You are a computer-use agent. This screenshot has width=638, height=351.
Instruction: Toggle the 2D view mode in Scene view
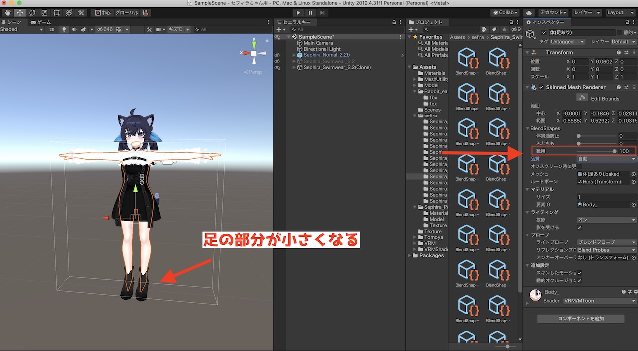(51, 29)
